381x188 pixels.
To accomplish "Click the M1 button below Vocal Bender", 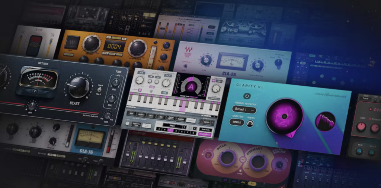I will click(225, 181).
